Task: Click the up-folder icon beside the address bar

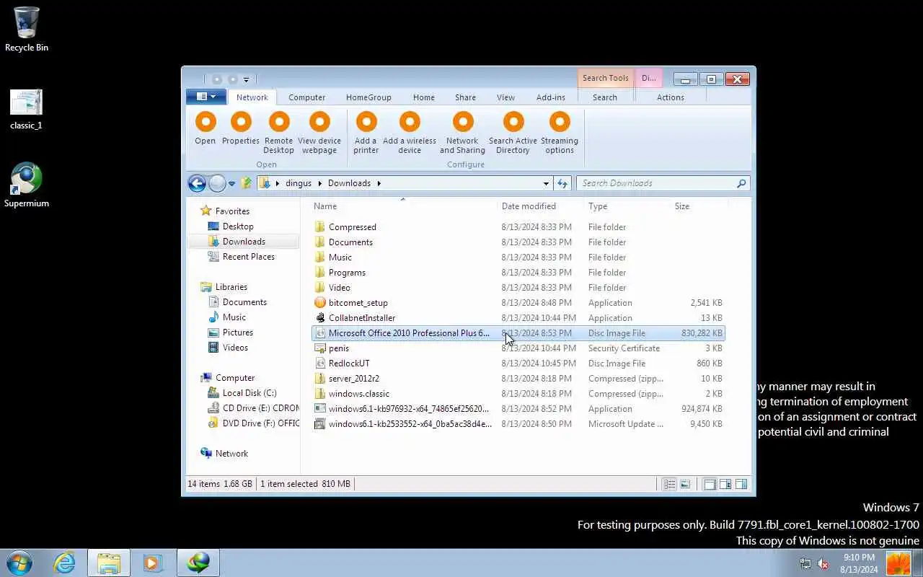Action: click(247, 183)
